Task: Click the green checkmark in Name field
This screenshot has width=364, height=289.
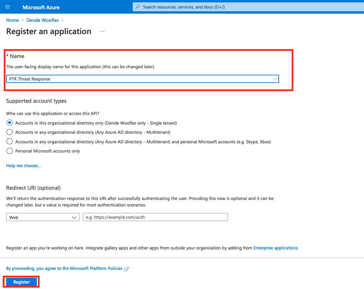Action: coord(275,79)
